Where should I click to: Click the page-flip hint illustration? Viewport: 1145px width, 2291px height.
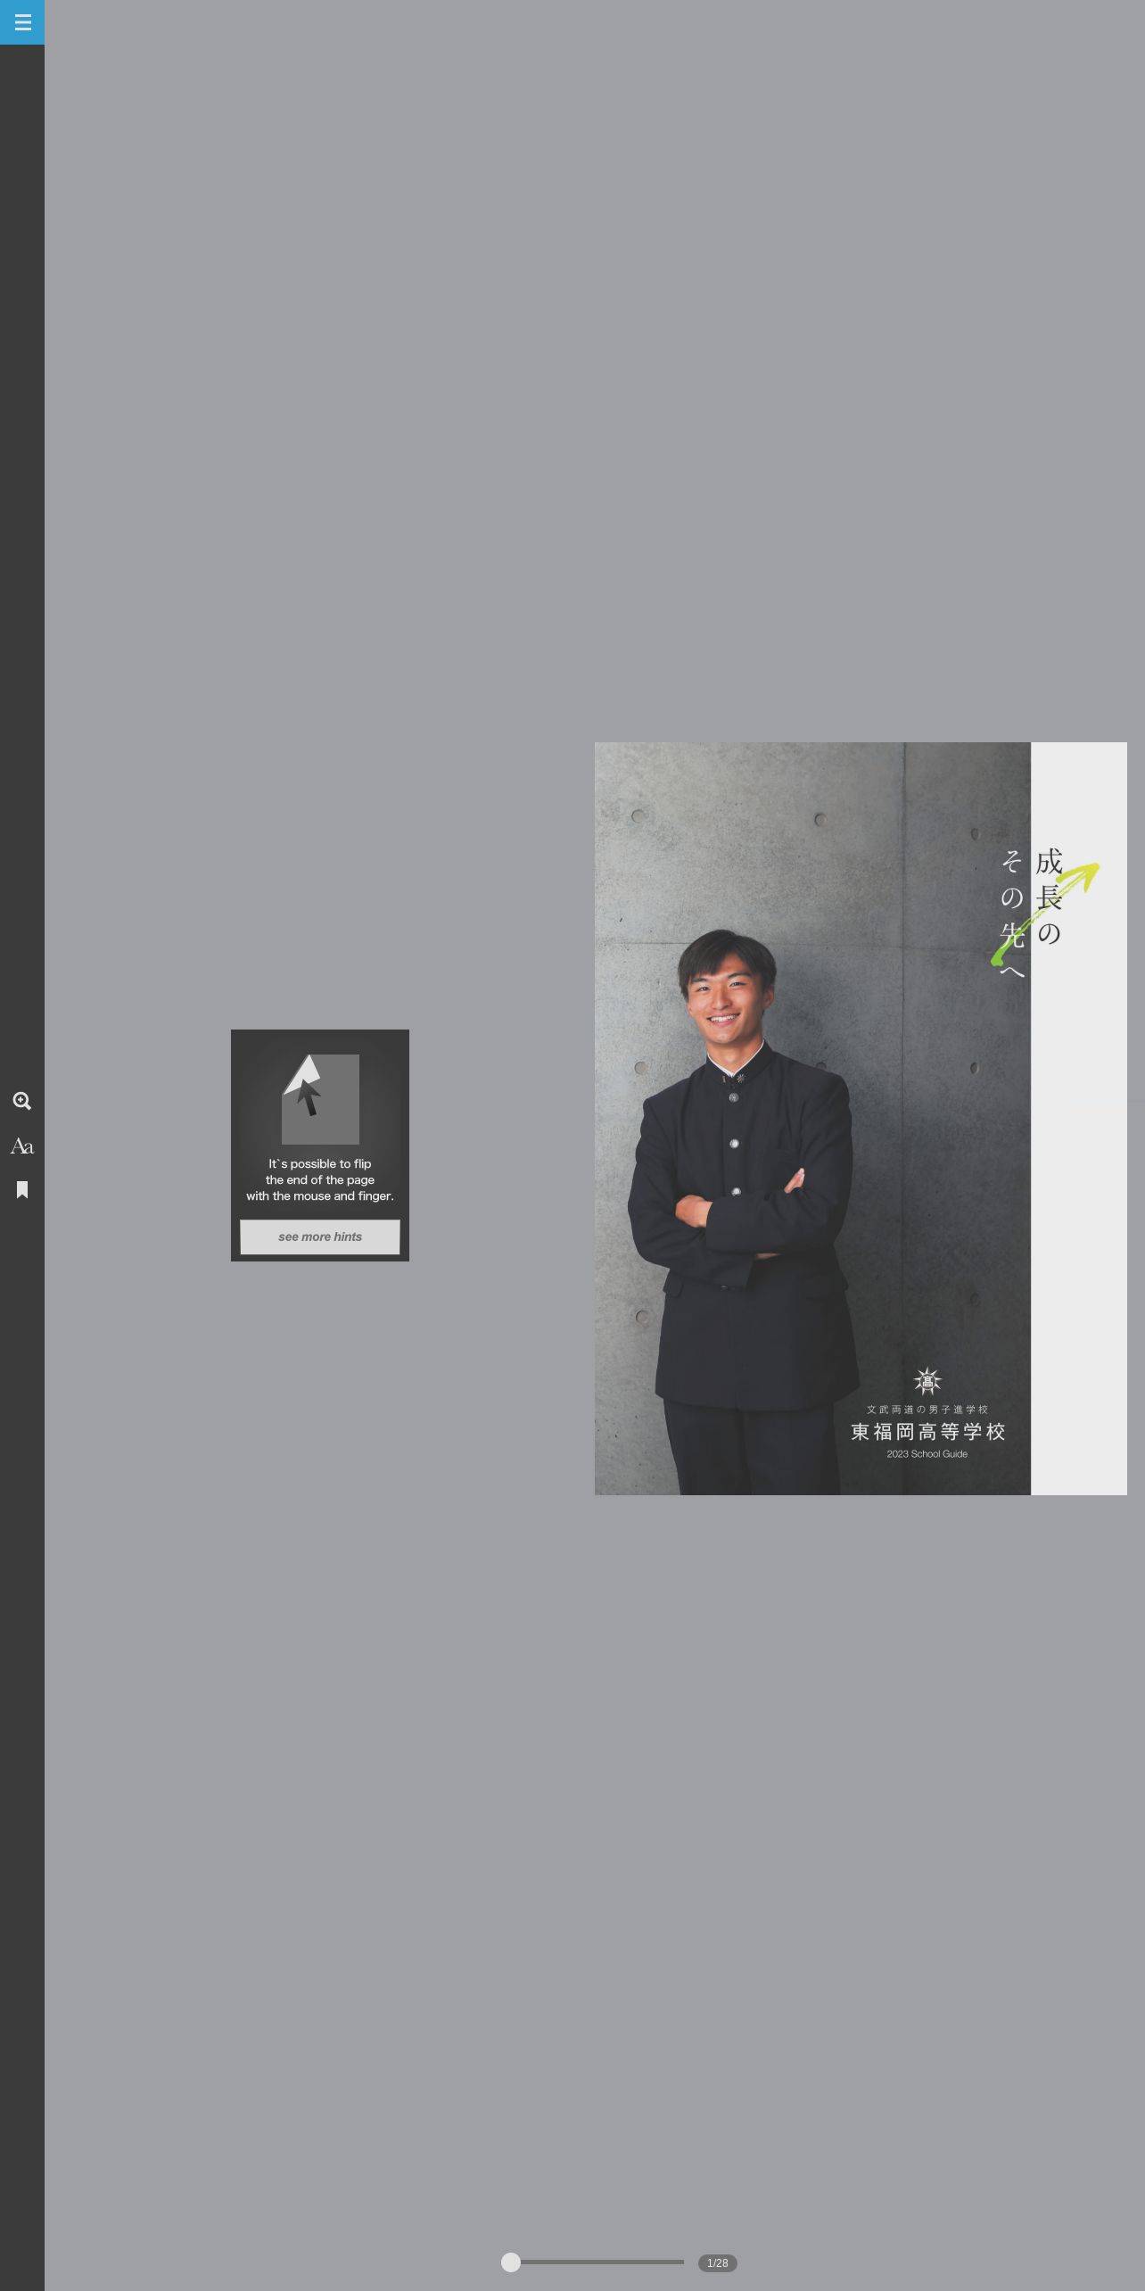tap(320, 1099)
